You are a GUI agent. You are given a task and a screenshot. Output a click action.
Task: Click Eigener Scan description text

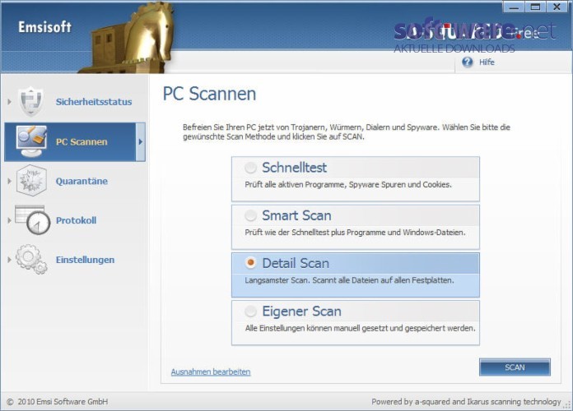(361, 328)
